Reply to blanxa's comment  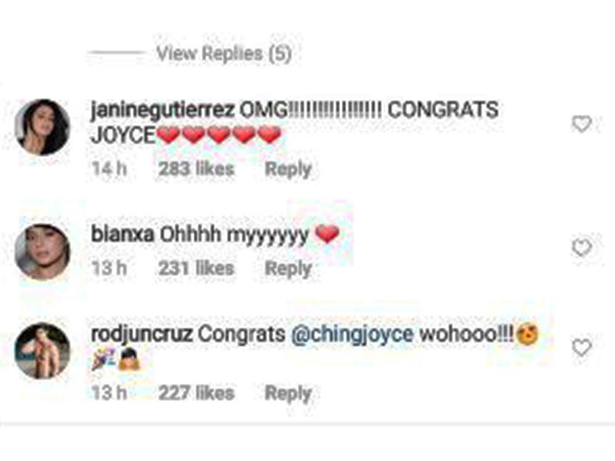[x=288, y=269]
